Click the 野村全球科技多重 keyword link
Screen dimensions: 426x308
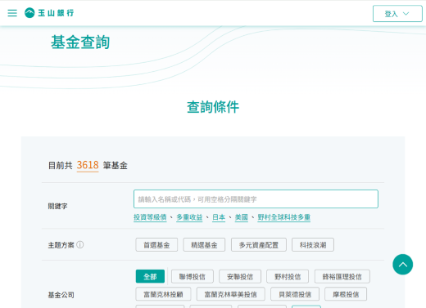[284, 217]
